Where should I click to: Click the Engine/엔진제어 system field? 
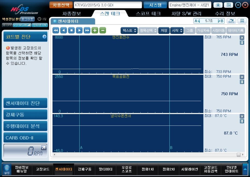point(190,5)
